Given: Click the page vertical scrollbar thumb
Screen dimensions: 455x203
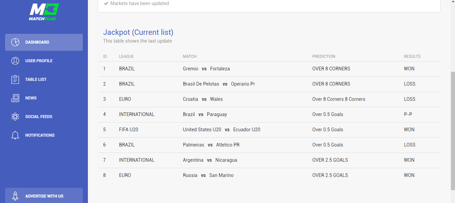Looking at the screenshot, I should 453,131.
